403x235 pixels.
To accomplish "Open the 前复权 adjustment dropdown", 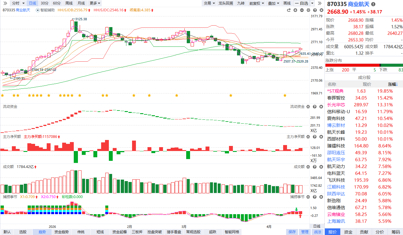I will tap(257, 3).
